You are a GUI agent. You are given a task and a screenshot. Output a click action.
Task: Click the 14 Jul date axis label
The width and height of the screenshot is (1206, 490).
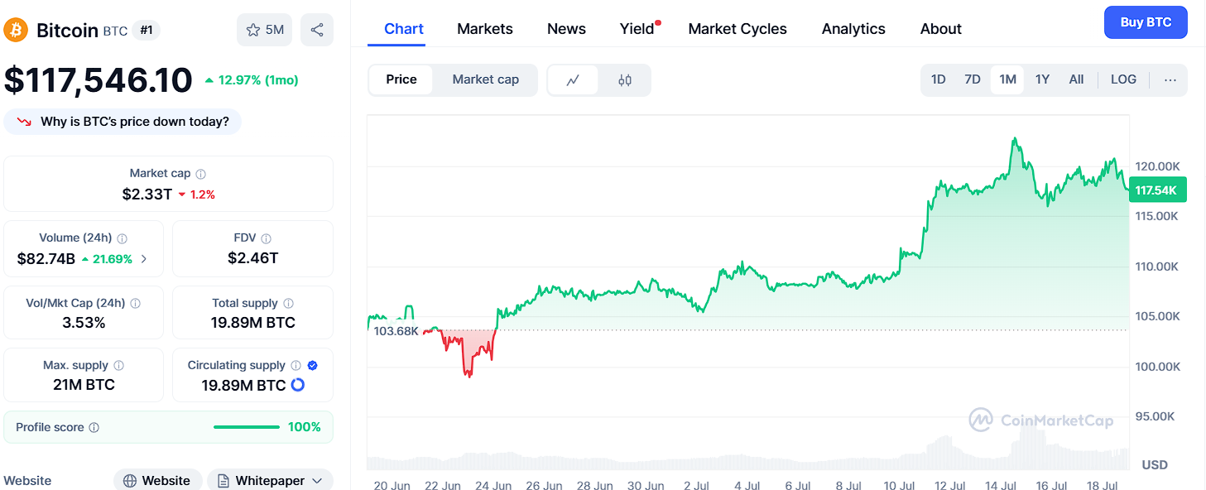[x=1002, y=485]
